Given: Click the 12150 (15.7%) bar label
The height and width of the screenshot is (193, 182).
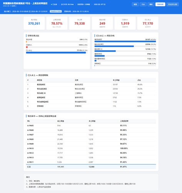Looking at the screenshot, I should coord(150,49).
